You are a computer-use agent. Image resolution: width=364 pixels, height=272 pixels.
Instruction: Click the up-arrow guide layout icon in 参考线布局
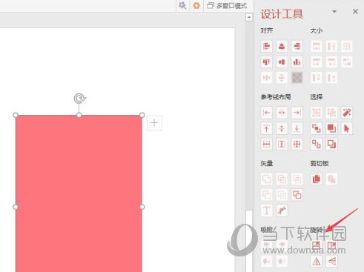tap(266, 128)
